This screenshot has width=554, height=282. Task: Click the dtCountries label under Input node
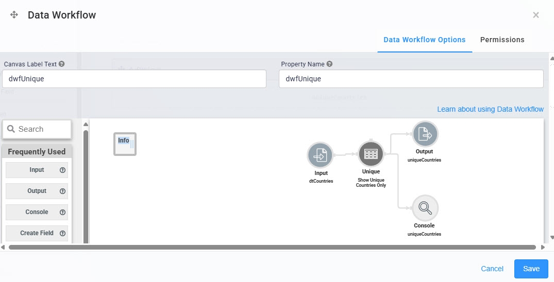click(321, 181)
